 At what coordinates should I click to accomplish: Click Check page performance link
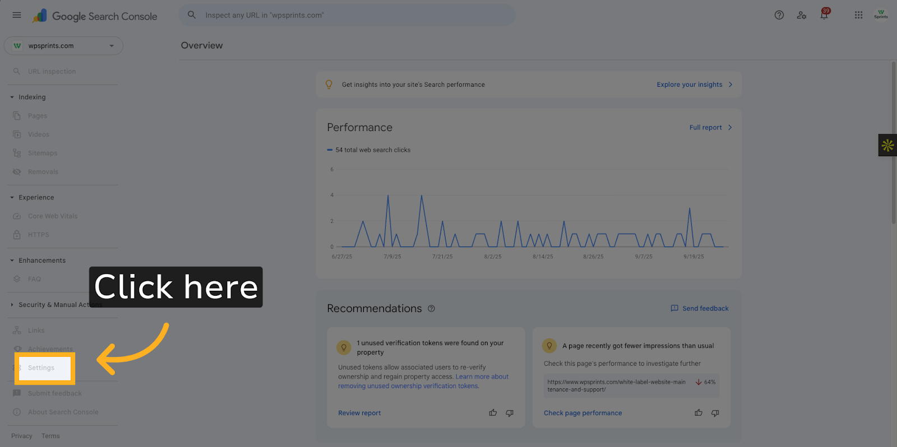(x=582, y=413)
